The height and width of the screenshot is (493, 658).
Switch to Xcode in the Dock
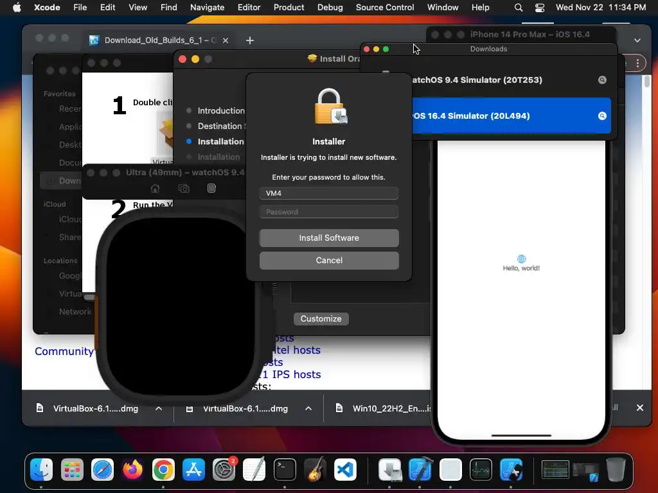[420, 469]
